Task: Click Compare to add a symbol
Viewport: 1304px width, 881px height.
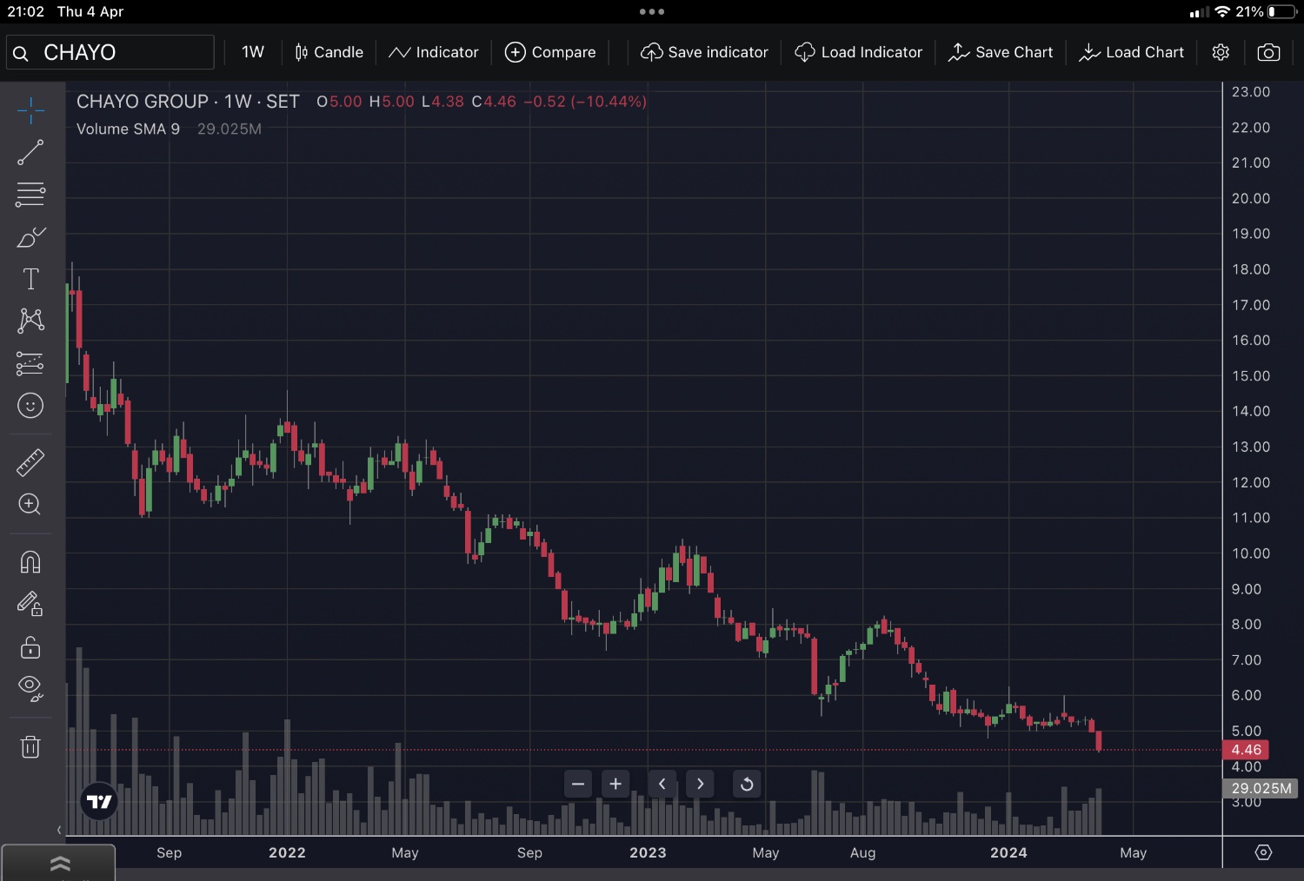Action: 550,52
